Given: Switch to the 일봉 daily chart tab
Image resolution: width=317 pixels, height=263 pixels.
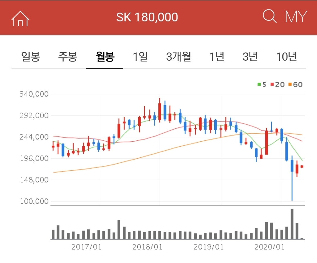Looking at the screenshot, I should click(x=31, y=57).
